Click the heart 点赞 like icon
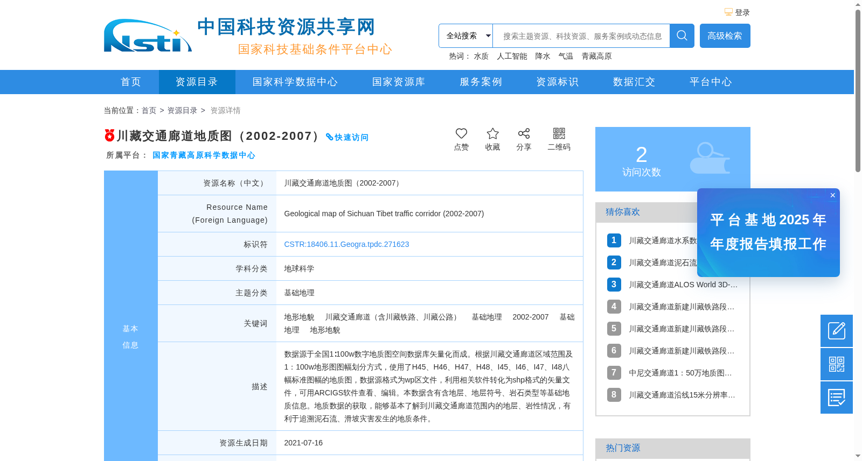This screenshot has height=461, width=862. [x=461, y=134]
